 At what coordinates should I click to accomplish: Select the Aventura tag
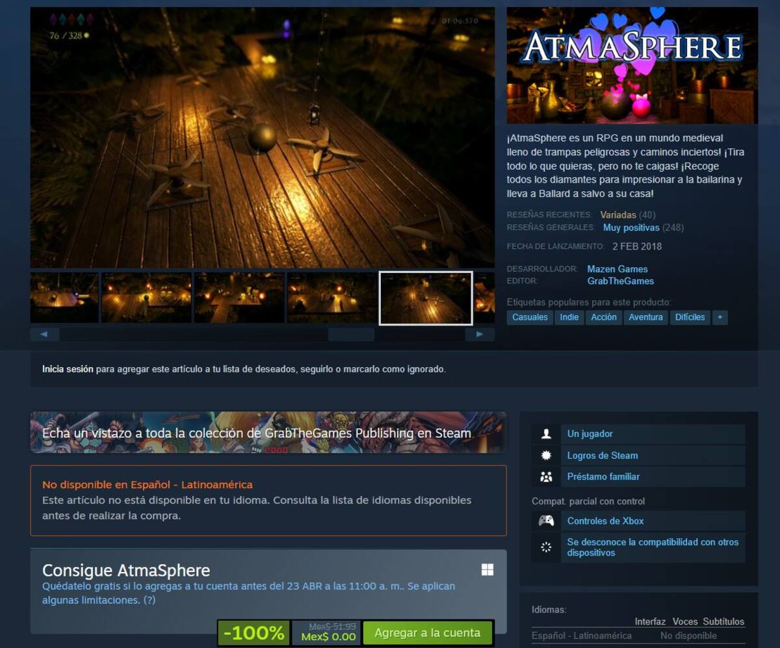(x=645, y=317)
